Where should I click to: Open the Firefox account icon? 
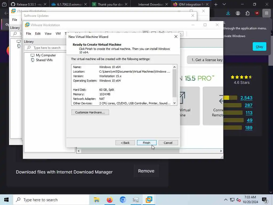pos(238,13)
